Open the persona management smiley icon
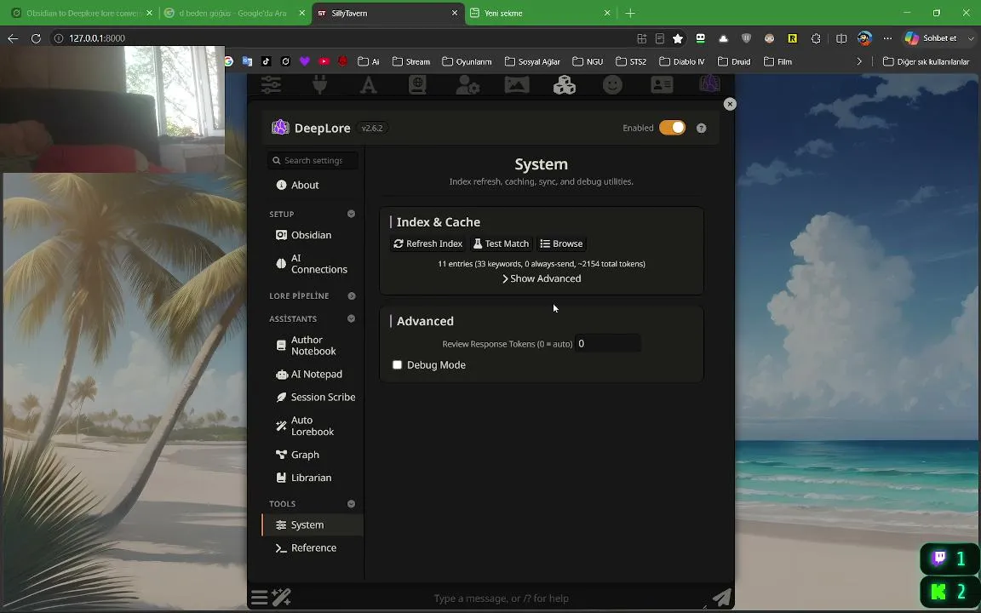 (612, 84)
